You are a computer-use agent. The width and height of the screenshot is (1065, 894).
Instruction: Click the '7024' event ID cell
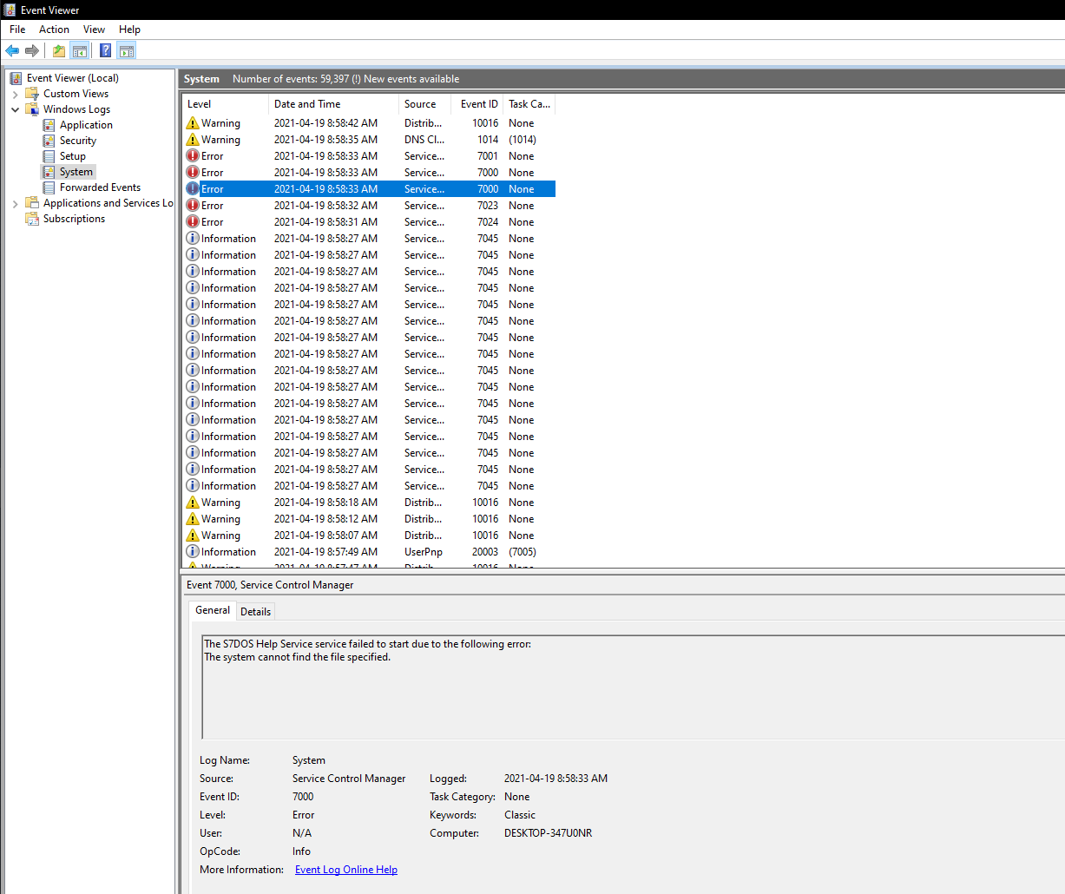pos(488,222)
